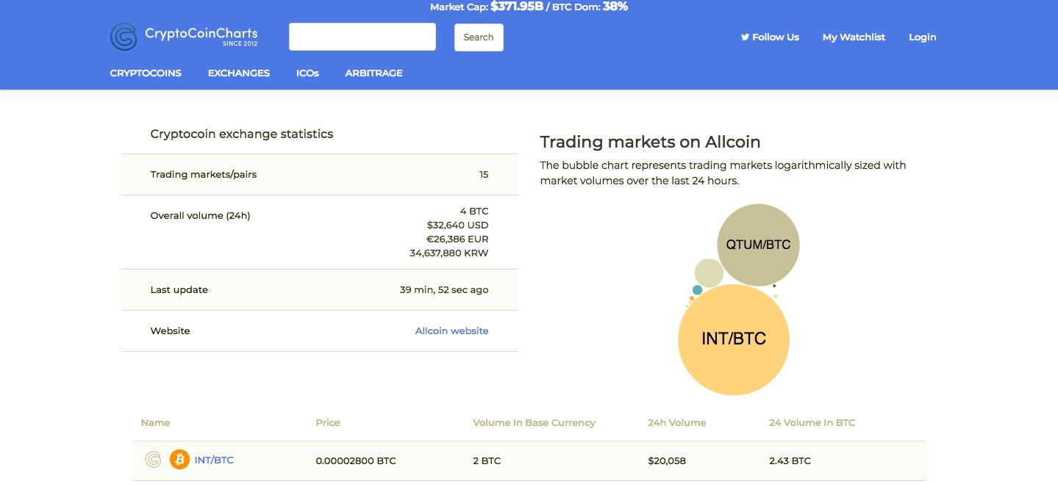Visit the Allcoin website link
1058x484 pixels.
click(451, 331)
